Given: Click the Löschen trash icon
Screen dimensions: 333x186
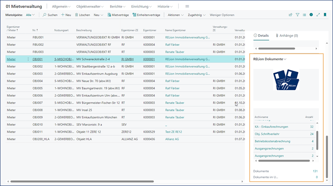Looking at the screenshot, I should (x=77, y=15).
